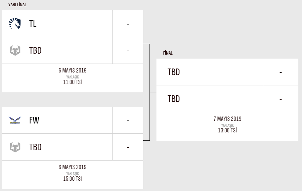
Task: Click the score cell of FW's TBD opponent
Action: (x=128, y=147)
